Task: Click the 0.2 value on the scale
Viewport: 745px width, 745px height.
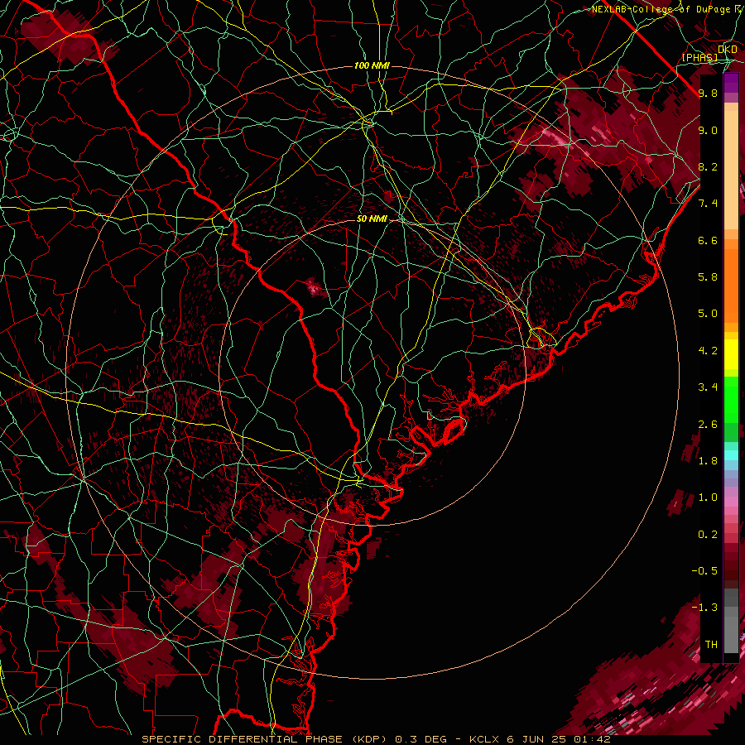Action: click(708, 535)
